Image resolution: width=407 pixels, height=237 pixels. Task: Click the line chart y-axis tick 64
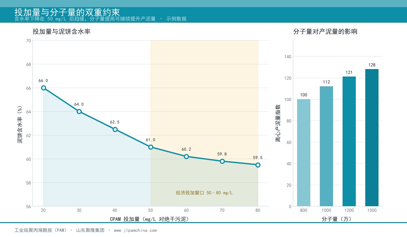pyautogui.click(x=28, y=111)
